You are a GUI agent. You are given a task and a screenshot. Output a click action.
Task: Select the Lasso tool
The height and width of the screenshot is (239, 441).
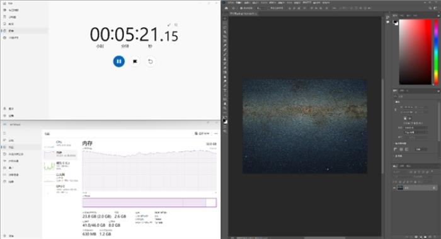[x=225, y=28]
